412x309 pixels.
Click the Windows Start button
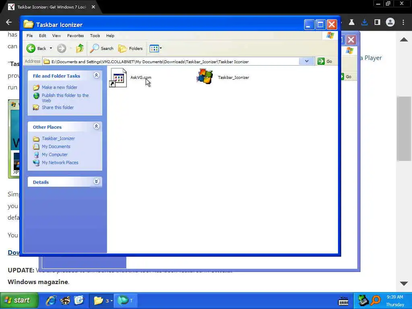pyautogui.click(x=19, y=300)
